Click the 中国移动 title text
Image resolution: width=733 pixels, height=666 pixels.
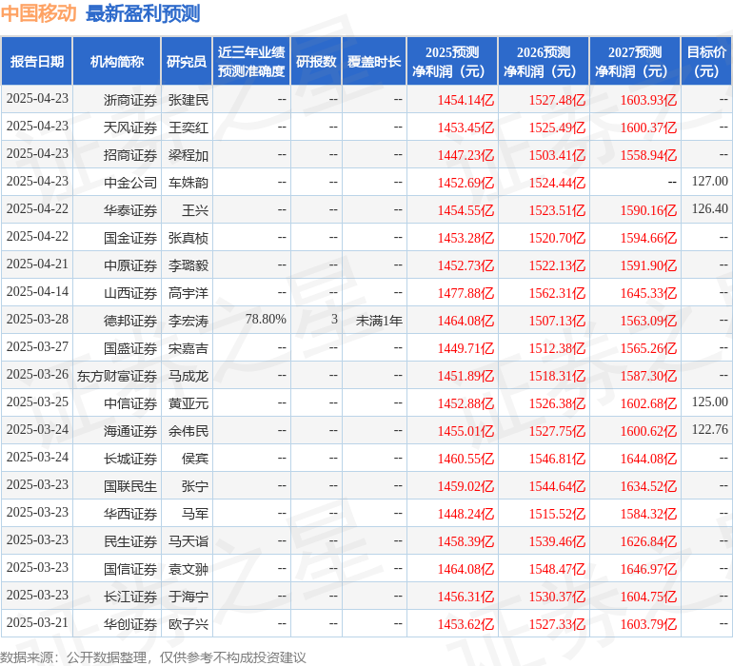[x=38, y=13]
